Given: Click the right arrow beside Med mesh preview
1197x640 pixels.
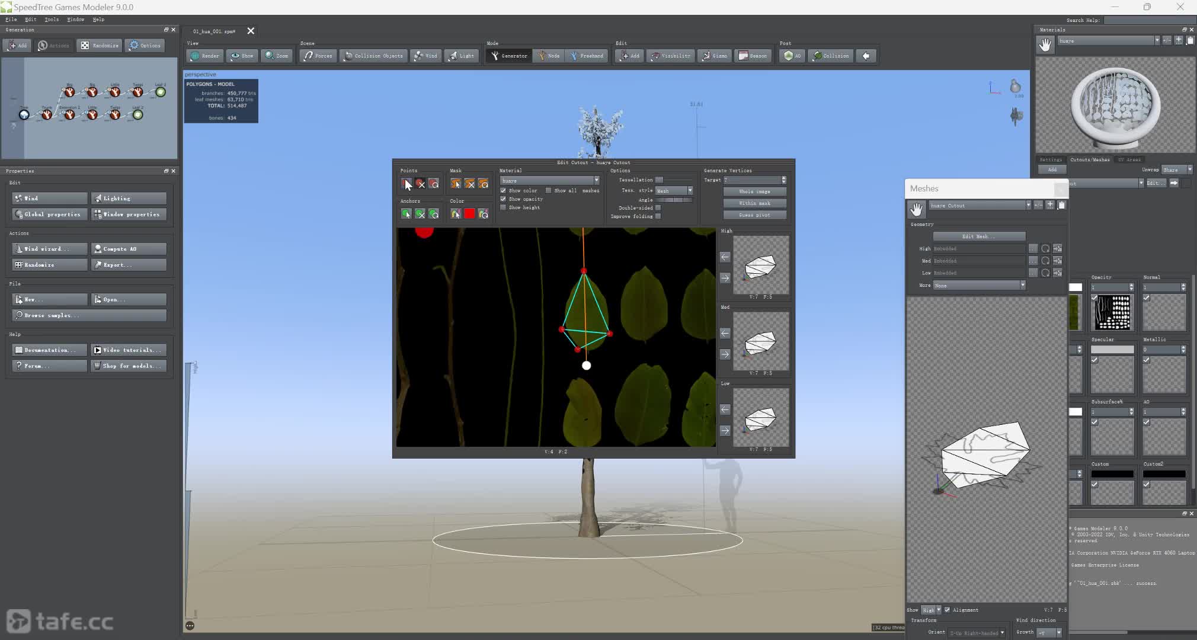Looking at the screenshot, I should 725,354.
